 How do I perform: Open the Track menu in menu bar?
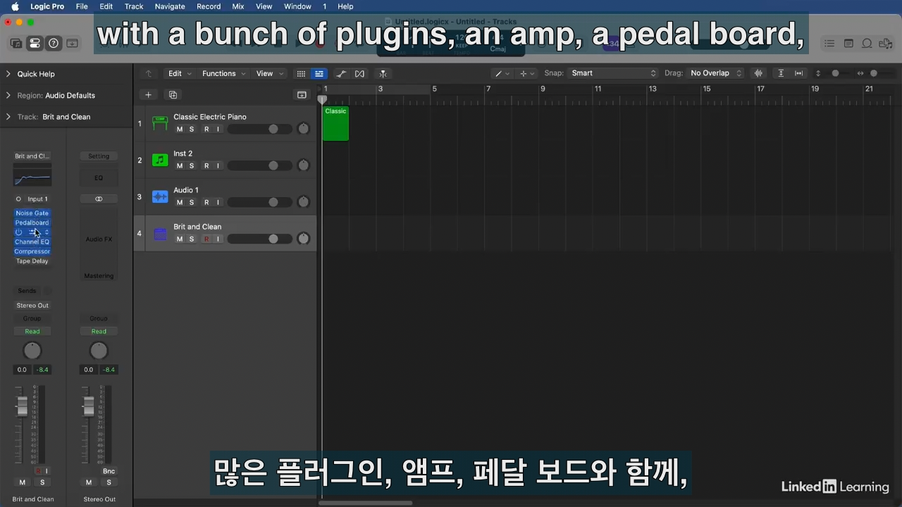pyautogui.click(x=134, y=6)
